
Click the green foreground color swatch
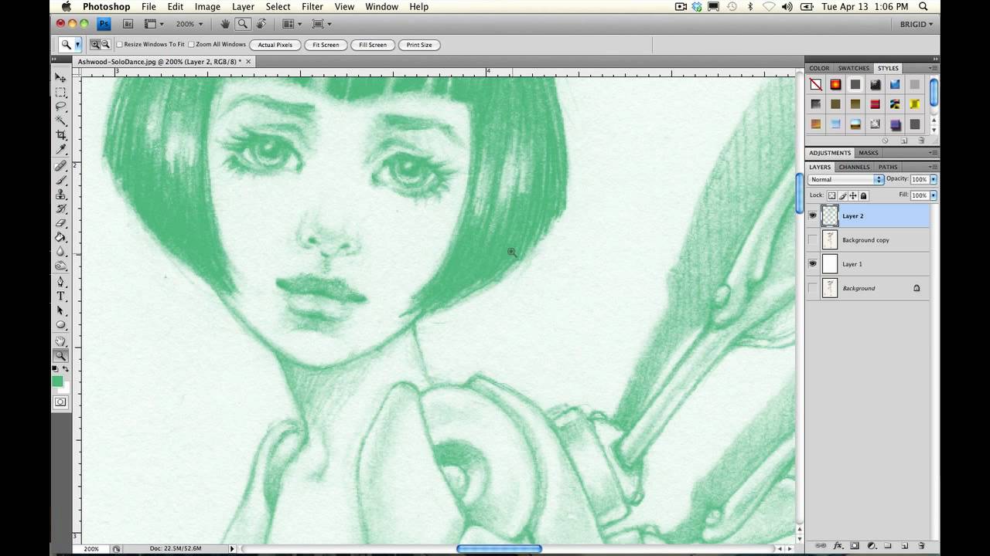[57, 381]
